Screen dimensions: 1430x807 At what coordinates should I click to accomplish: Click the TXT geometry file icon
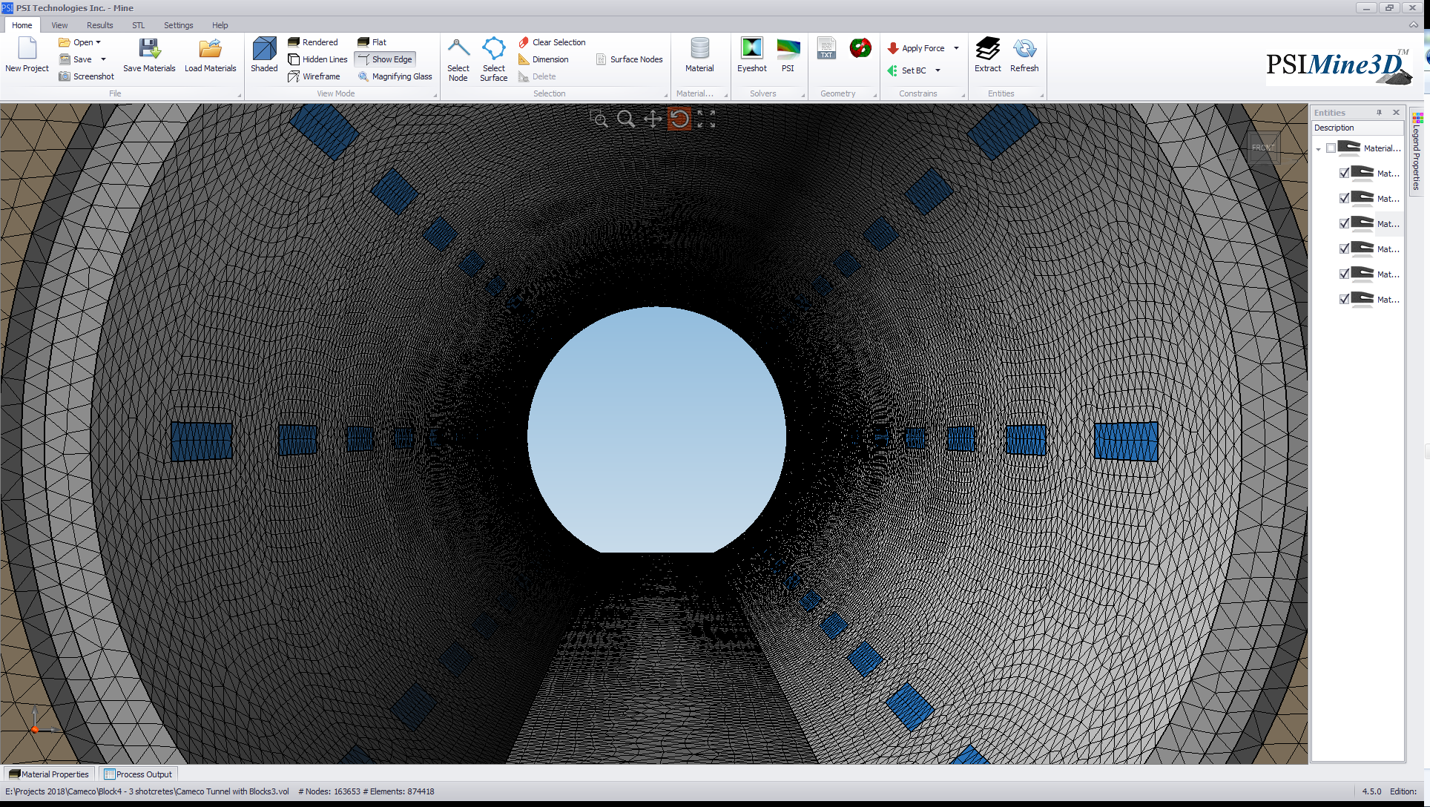click(826, 48)
